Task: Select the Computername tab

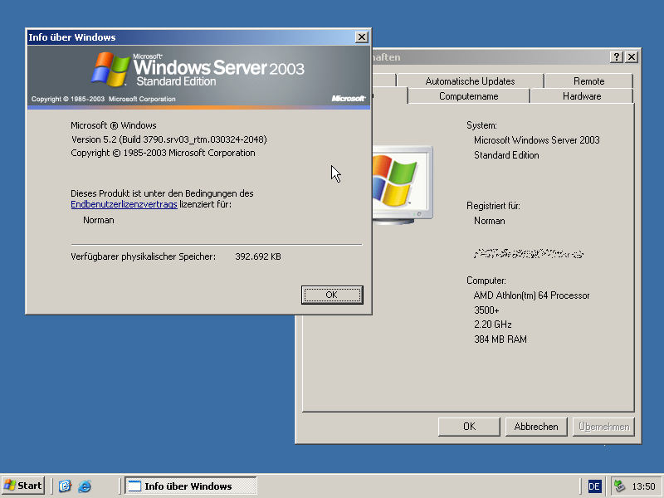Action: pyautogui.click(x=468, y=96)
